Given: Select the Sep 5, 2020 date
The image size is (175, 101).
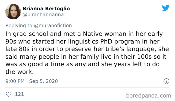Looking at the screenshot, I should point(43,81).
